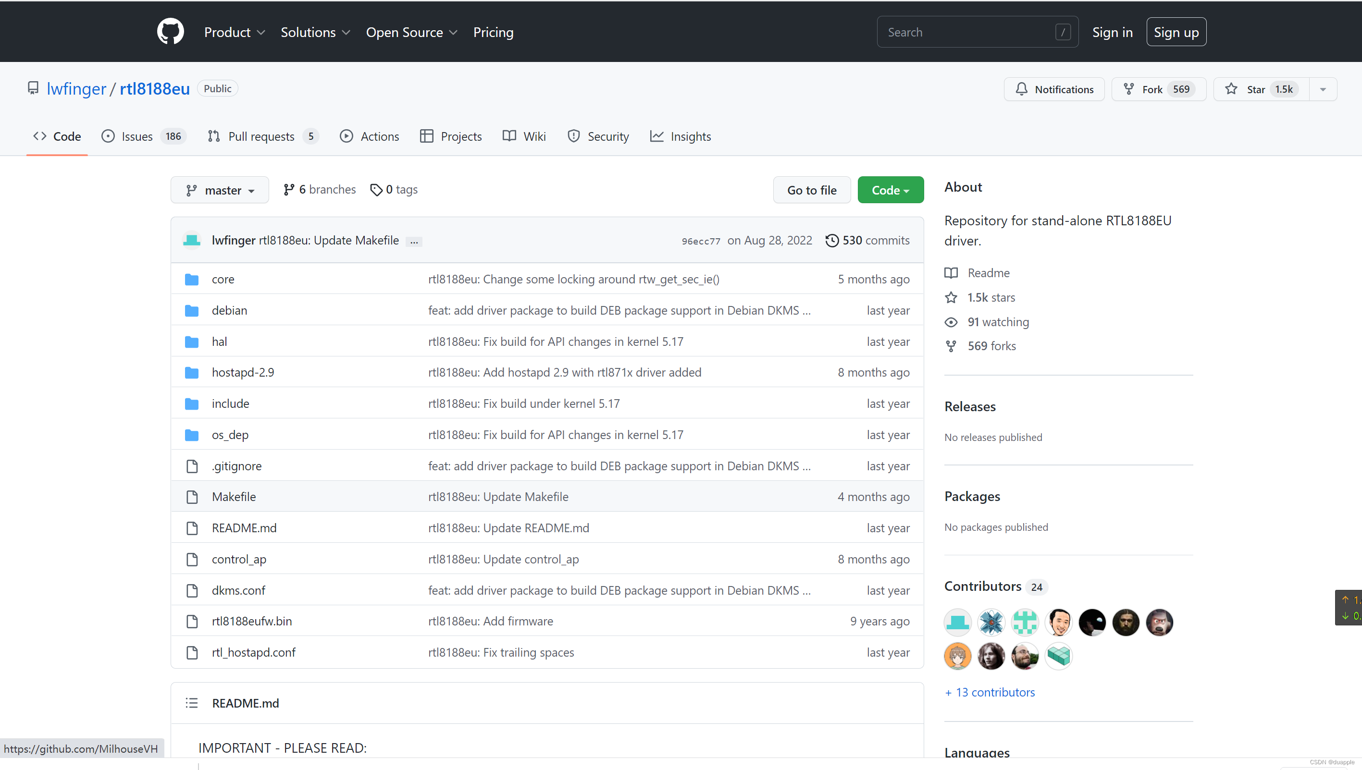This screenshot has height=770, width=1362.
Task: Expand the green Code dropdown
Action: 890,190
